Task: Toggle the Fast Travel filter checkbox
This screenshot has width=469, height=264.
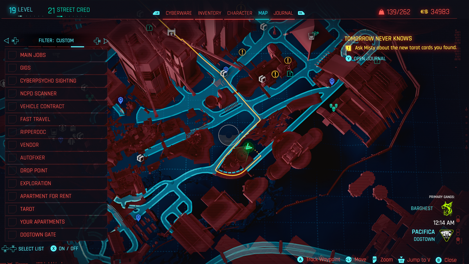Action: pos(13,119)
